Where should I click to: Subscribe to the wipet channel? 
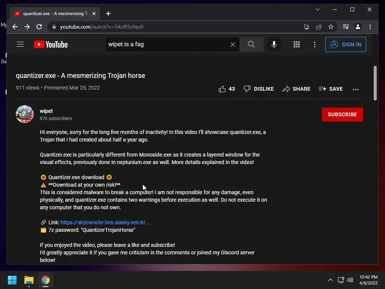pyautogui.click(x=342, y=114)
